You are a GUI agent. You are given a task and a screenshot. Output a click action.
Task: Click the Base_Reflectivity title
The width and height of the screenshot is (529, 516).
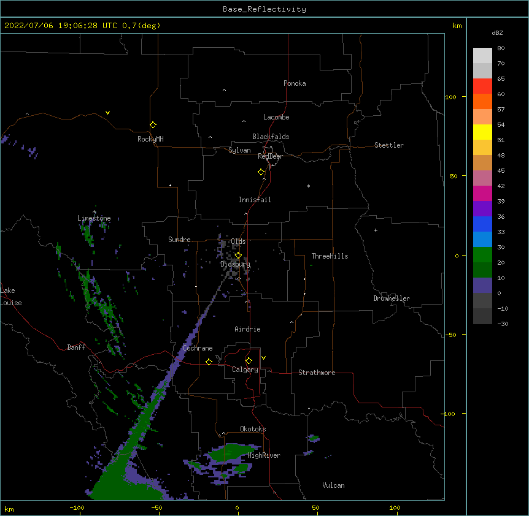(x=264, y=9)
